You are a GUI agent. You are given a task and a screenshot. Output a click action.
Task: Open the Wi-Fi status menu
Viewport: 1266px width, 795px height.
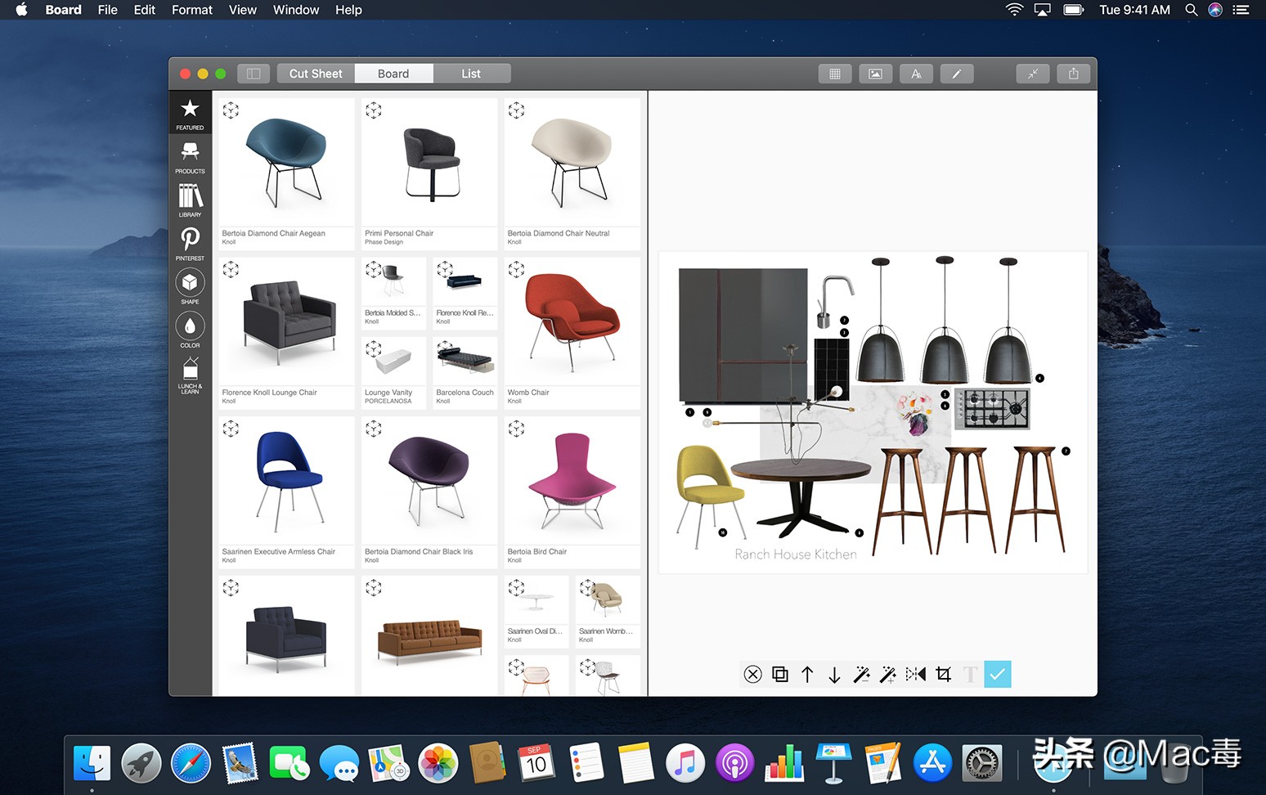[1014, 10]
